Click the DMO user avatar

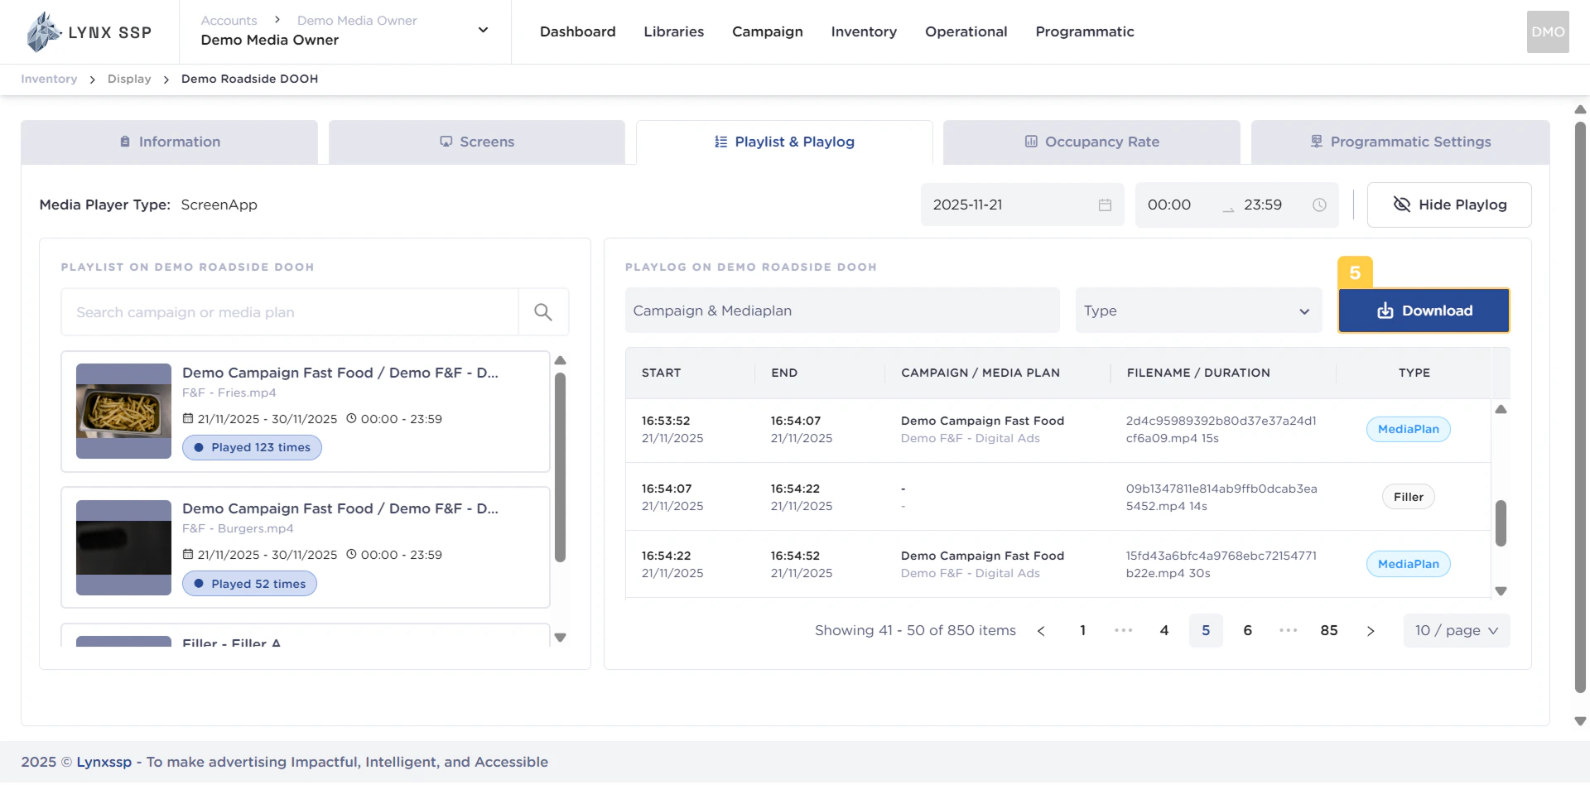coord(1547,31)
